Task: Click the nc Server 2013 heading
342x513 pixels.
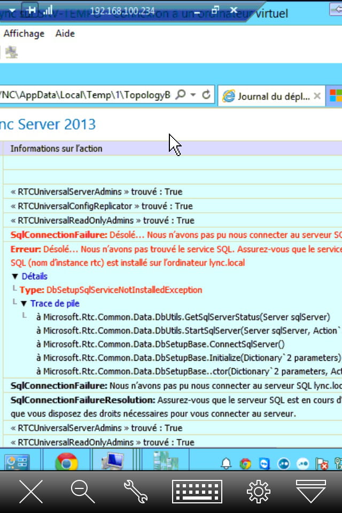Action: click(48, 125)
